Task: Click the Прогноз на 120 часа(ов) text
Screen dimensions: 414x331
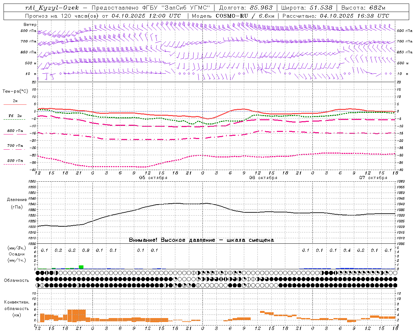Action: coord(62,16)
